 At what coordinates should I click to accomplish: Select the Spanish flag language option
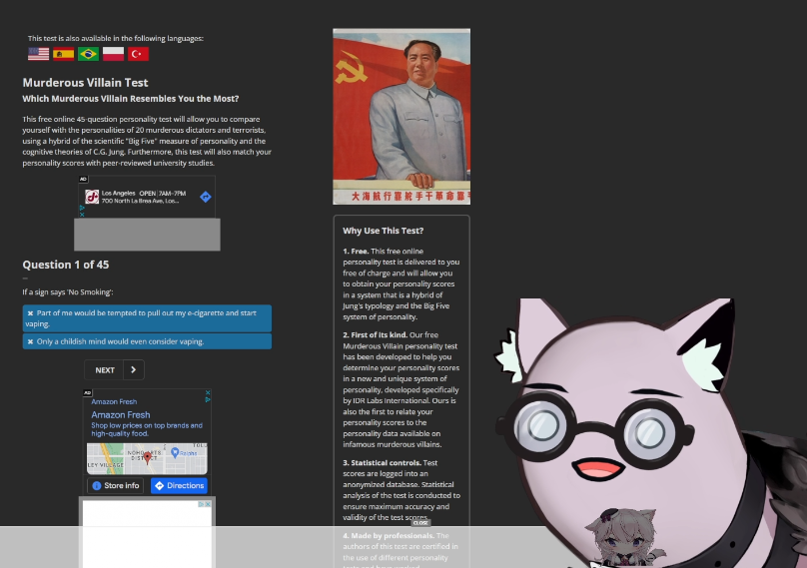63,54
